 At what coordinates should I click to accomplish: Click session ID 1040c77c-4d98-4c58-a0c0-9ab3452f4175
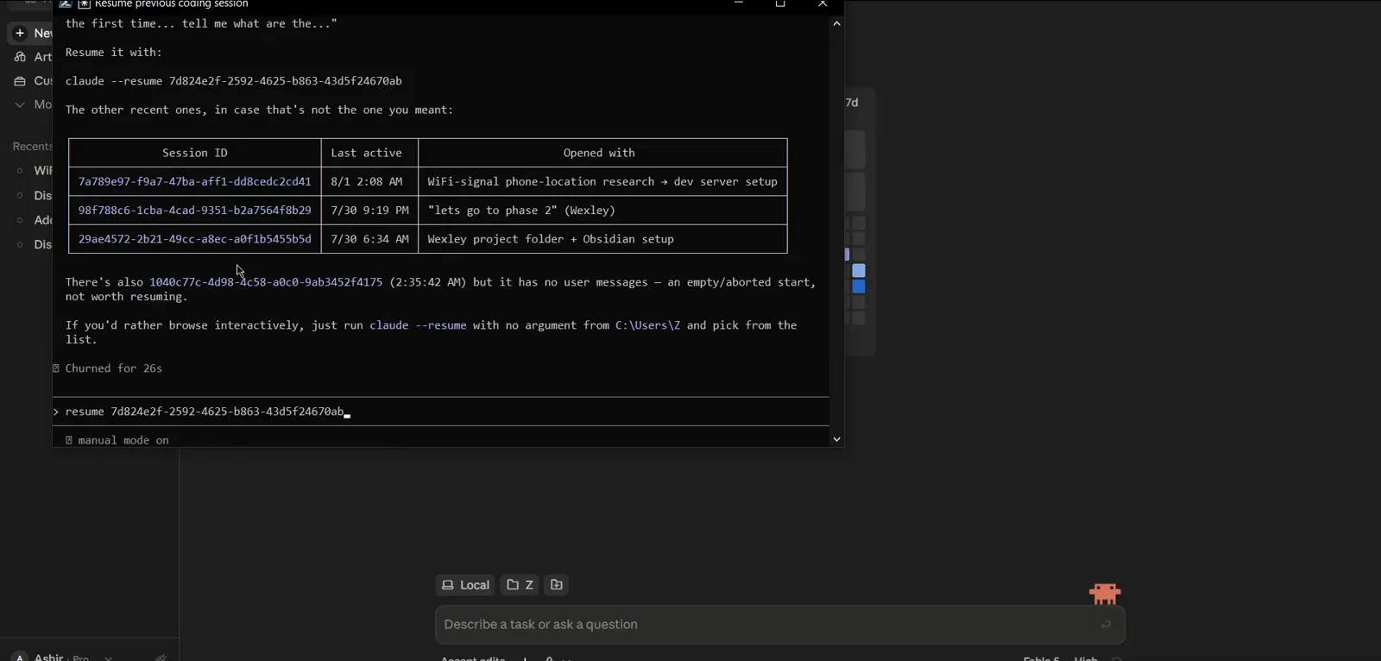click(266, 282)
